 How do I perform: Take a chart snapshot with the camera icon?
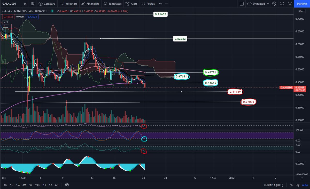pos(290,4)
